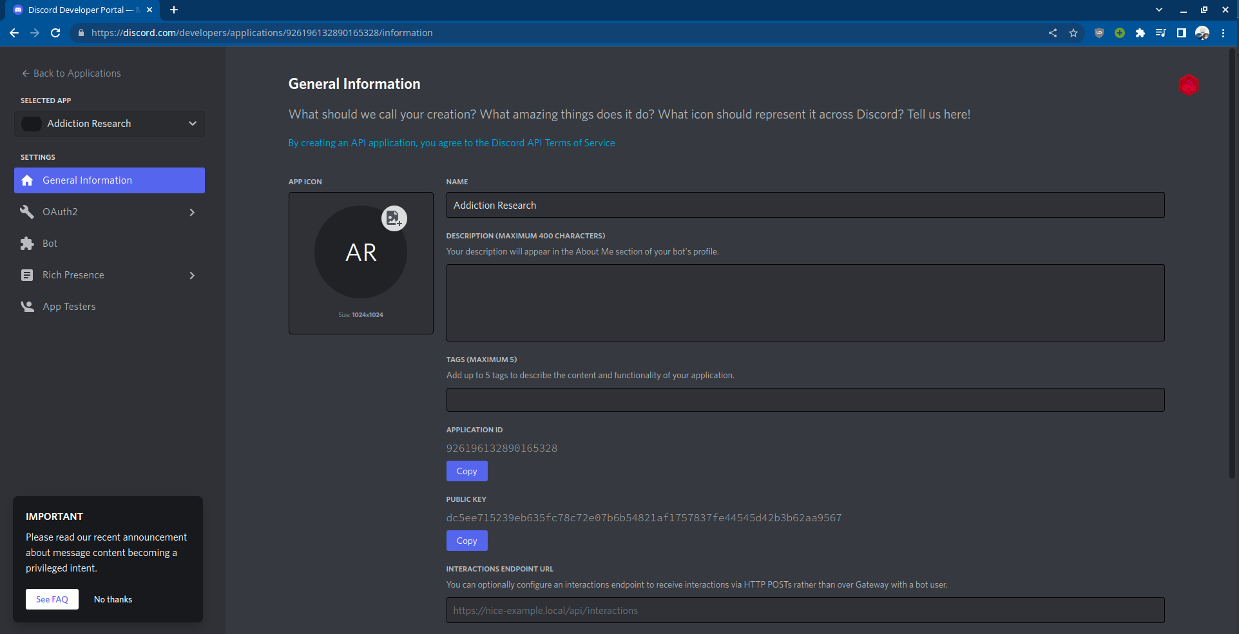Expand the Rich Presence chevron
The height and width of the screenshot is (634, 1239).
click(x=192, y=275)
